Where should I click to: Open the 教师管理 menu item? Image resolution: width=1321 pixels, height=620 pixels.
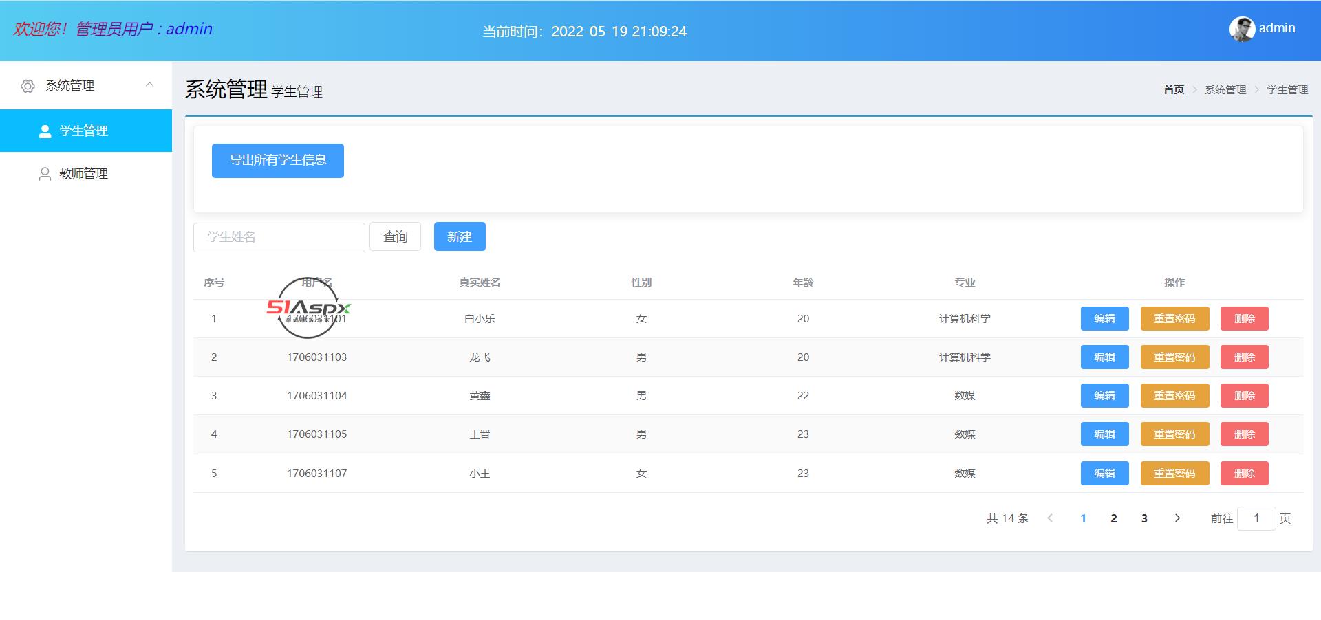click(83, 174)
